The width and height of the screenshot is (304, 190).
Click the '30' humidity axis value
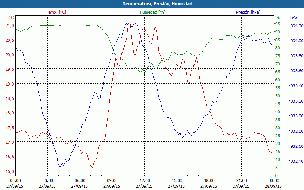pyautogui.click(x=278, y=128)
